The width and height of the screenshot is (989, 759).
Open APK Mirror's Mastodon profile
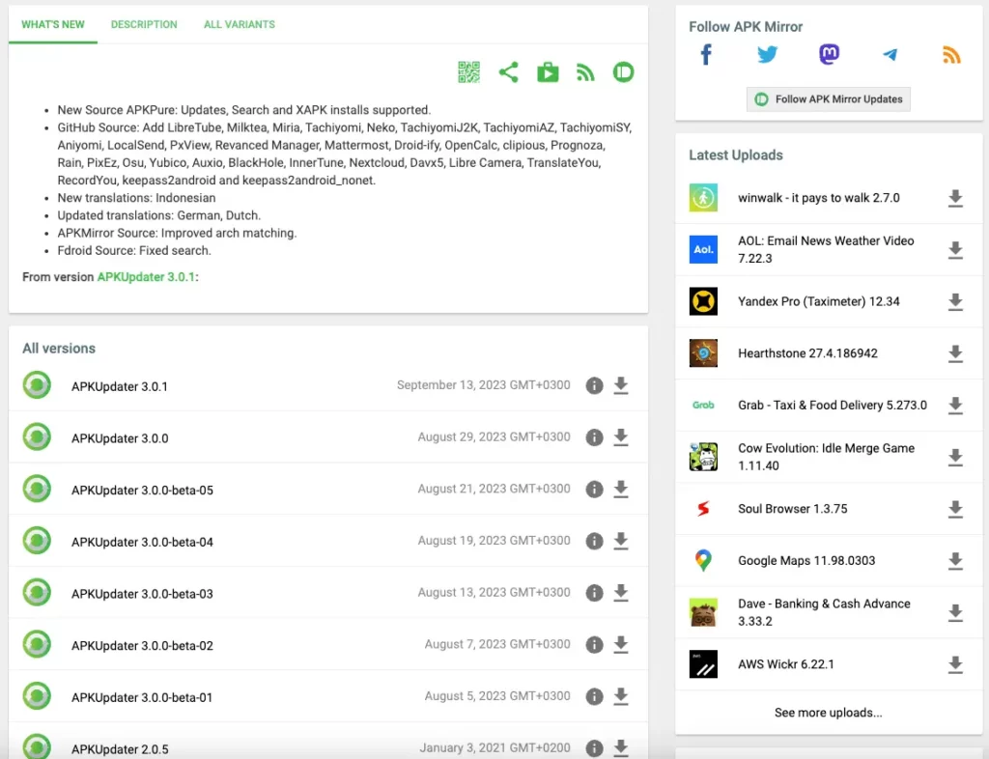pos(829,55)
